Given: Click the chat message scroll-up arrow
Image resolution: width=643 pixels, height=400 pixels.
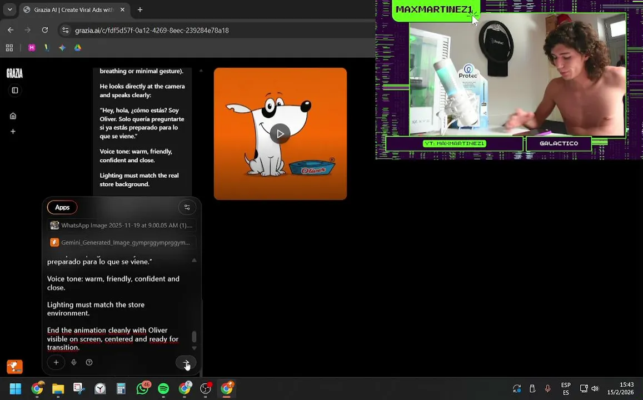Looking at the screenshot, I should tap(201, 71).
